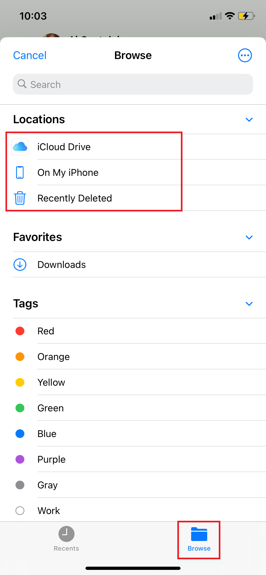Image resolution: width=266 pixels, height=575 pixels.
Task: Tap the Search input field
Action: (133, 84)
